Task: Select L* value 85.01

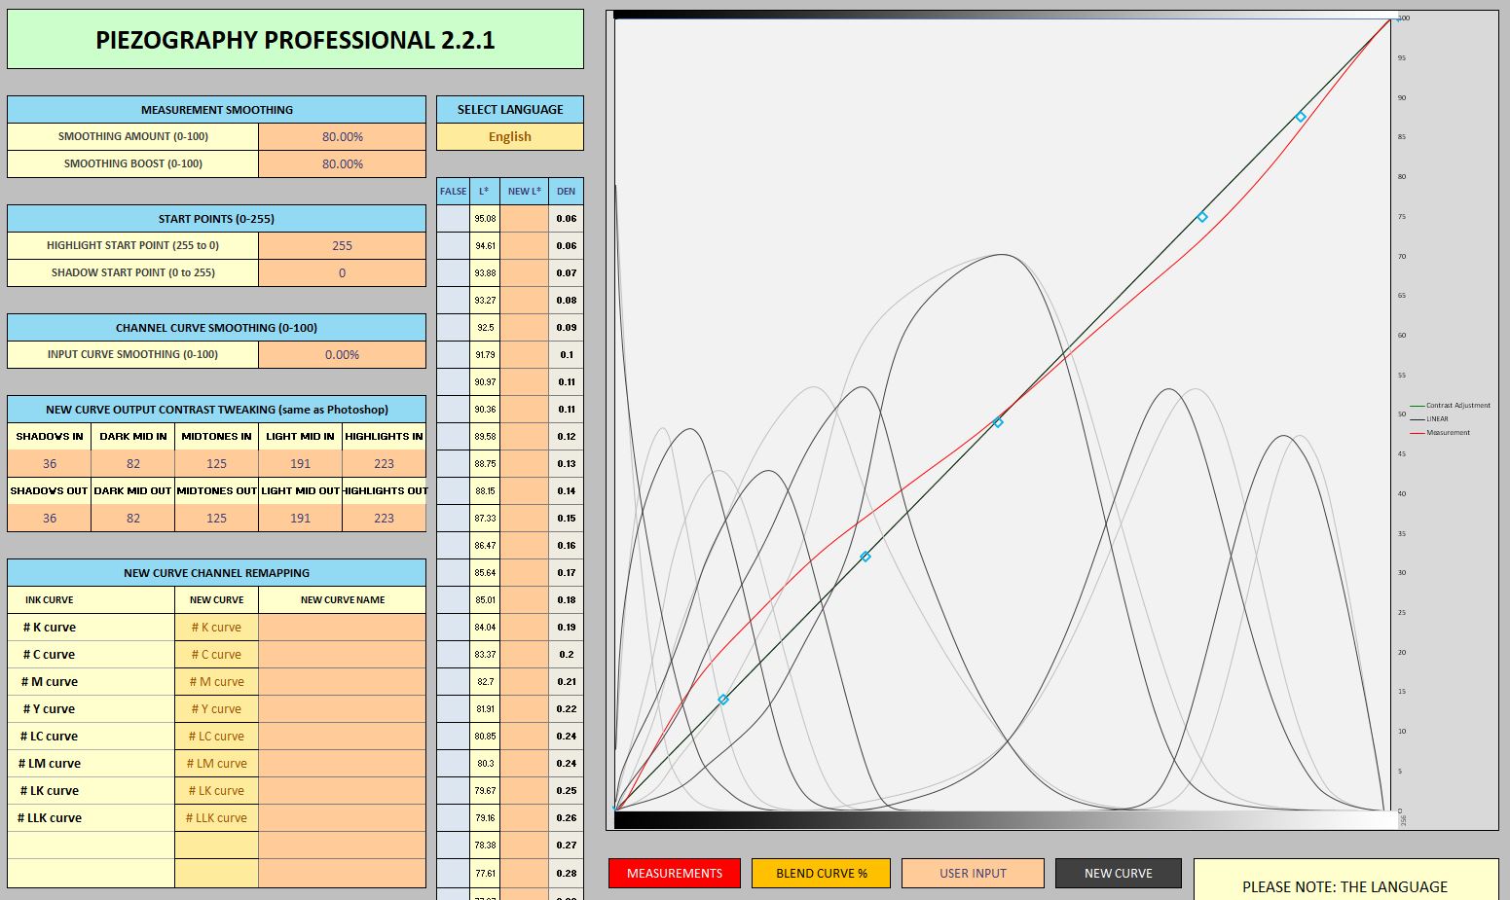Action: pyautogui.click(x=485, y=600)
